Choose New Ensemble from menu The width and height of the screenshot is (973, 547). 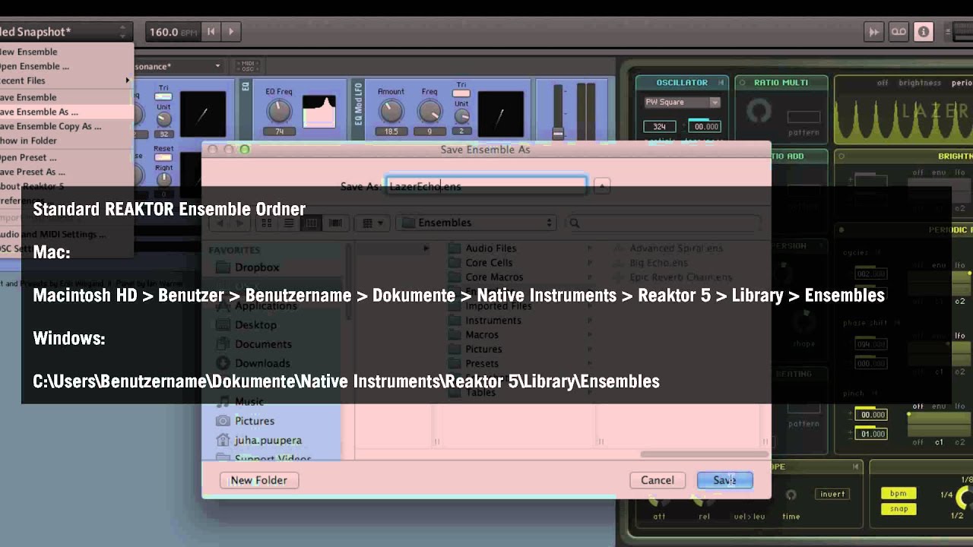[66, 52]
